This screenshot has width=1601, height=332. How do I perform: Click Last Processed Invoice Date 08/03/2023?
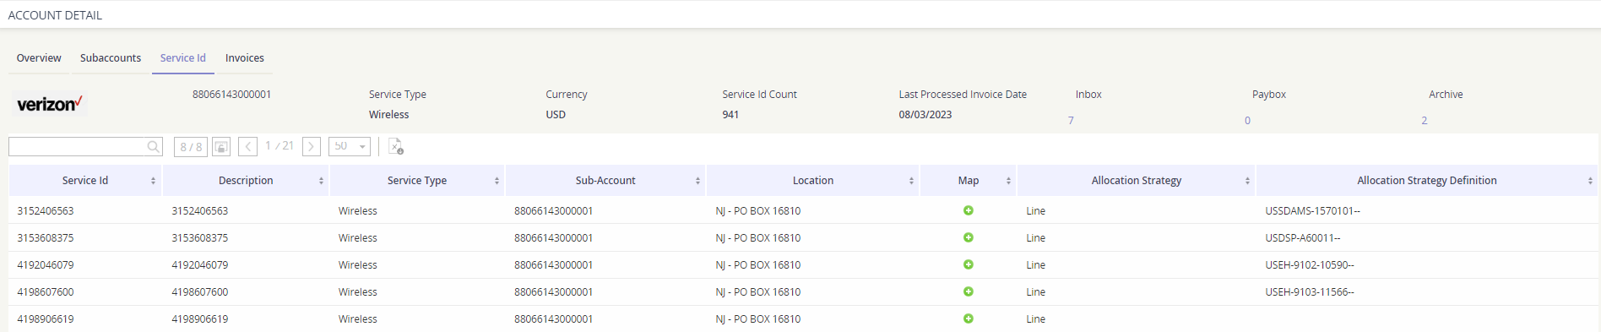[x=925, y=115]
